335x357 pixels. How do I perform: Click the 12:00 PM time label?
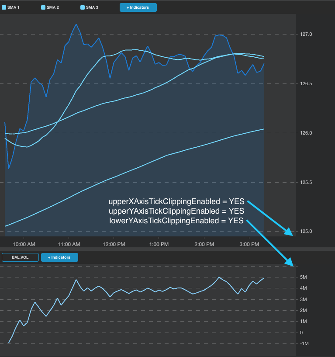(x=114, y=244)
